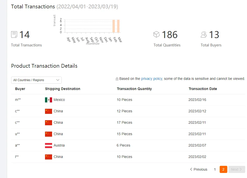This screenshot has width=247, height=178.
Task: Click the Shipping Destination column header
Action: (x=63, y=89)
